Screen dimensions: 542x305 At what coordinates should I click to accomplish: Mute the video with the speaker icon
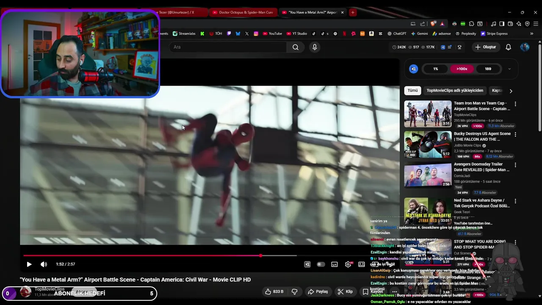click(44, 264)
